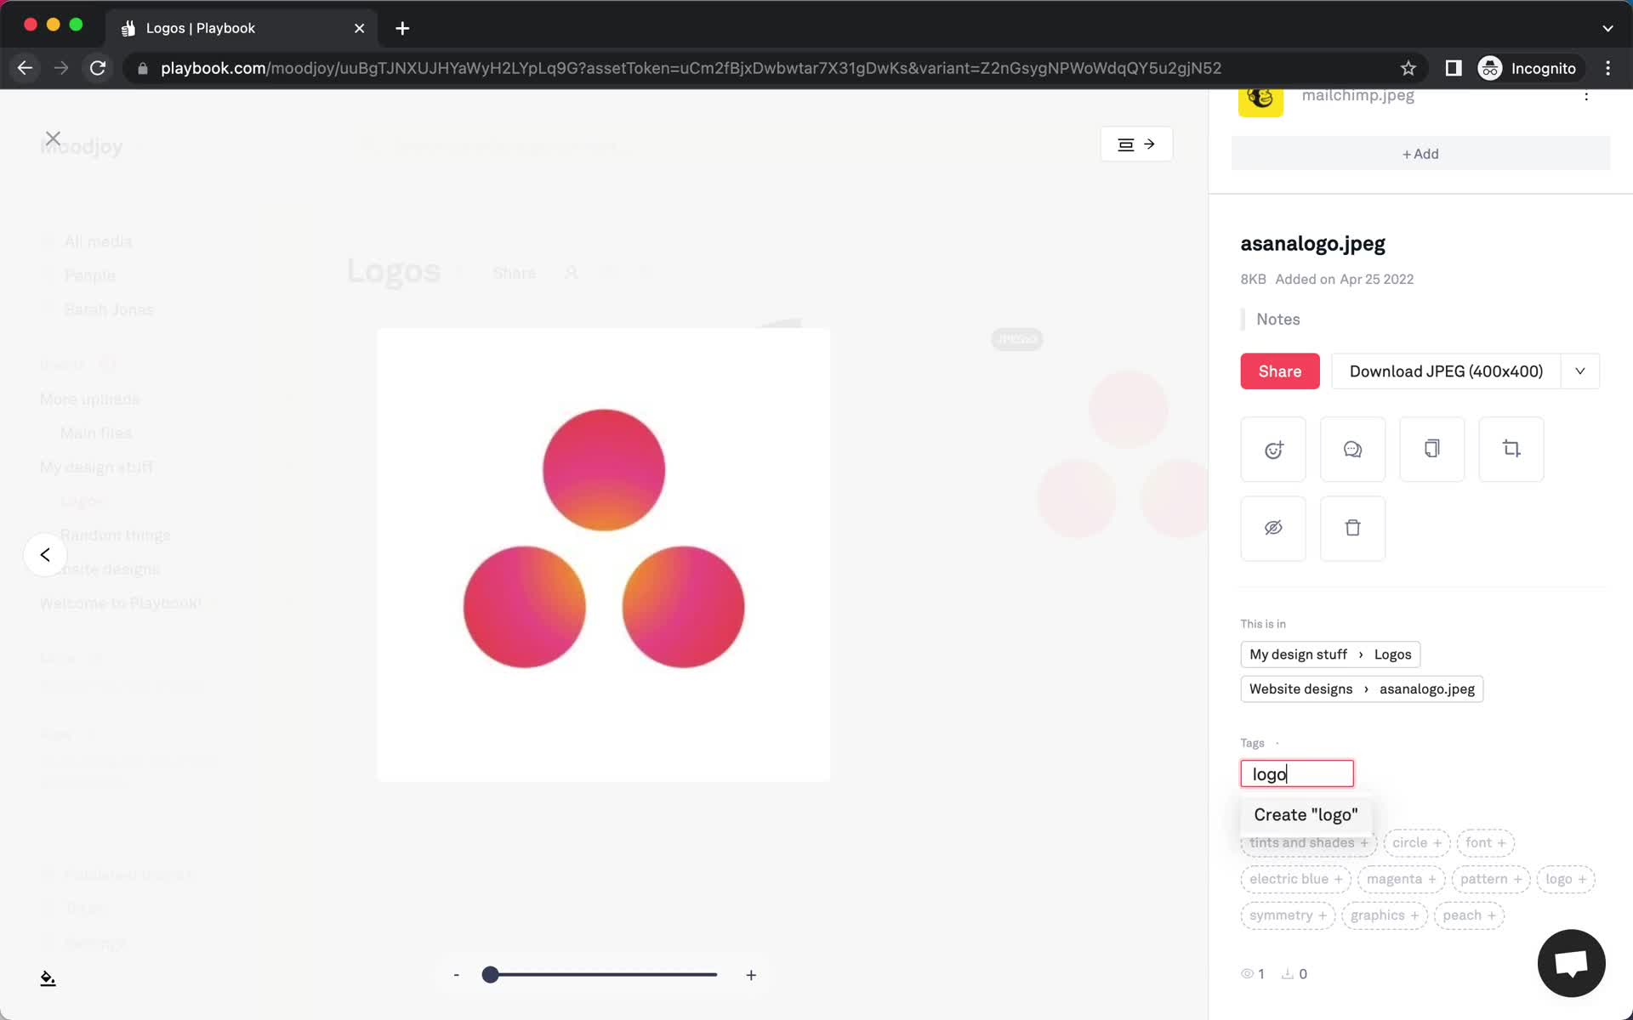The image size is (1633, 1020).
Task: View site info lock icon
Action: click(143, 68)
